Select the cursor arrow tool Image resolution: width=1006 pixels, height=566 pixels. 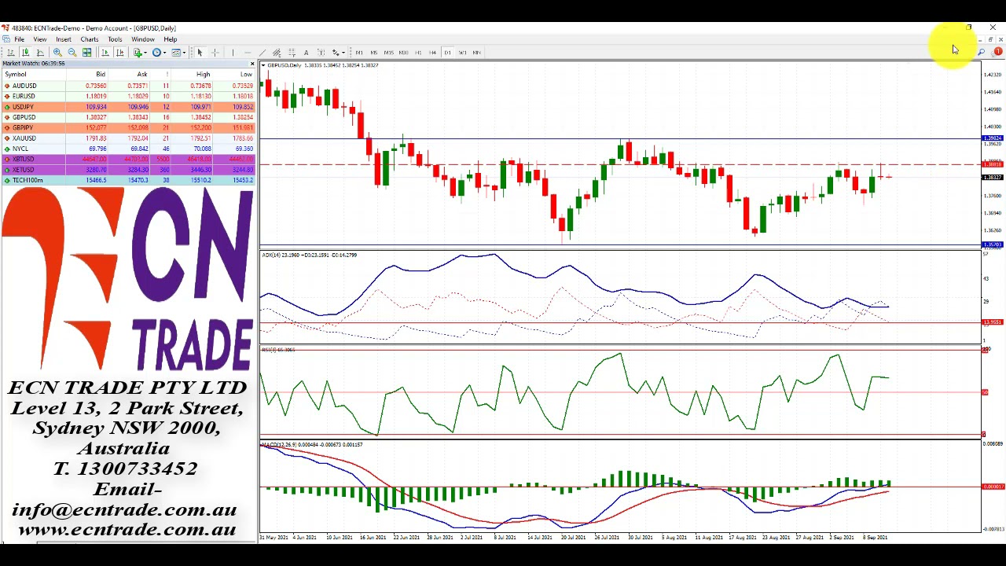(200, 53)
